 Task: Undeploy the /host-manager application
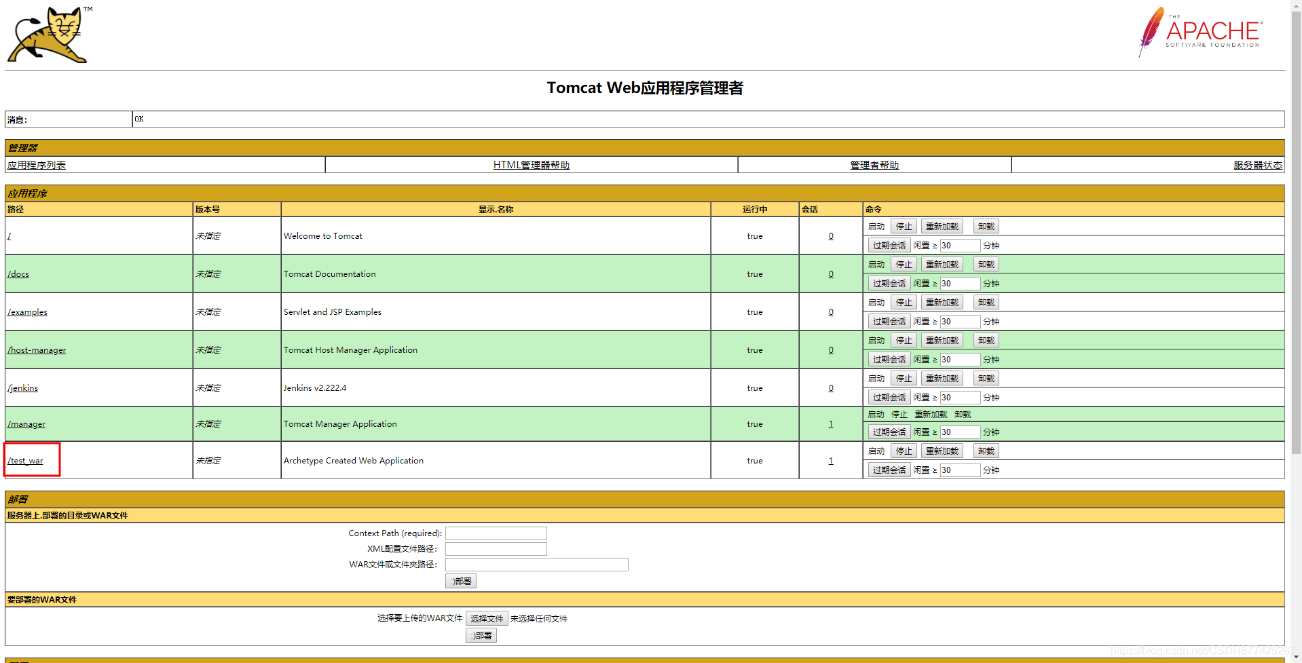pos(986,341)
